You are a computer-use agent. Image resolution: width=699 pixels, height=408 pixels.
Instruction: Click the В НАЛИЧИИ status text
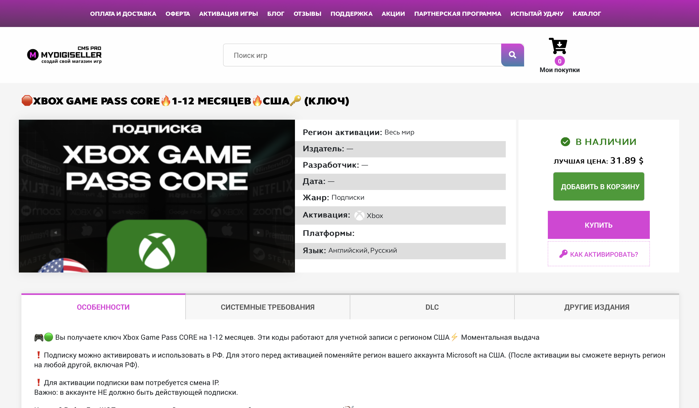pos(606,142)
